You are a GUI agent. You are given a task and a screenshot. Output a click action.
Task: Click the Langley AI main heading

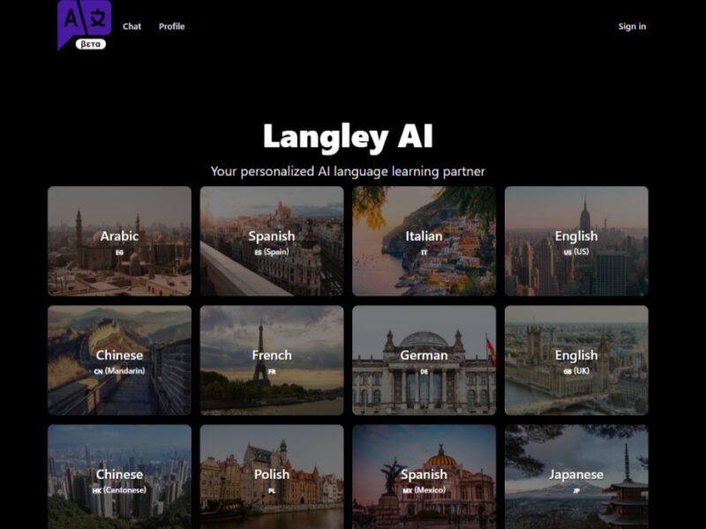[x=348, y=138]
